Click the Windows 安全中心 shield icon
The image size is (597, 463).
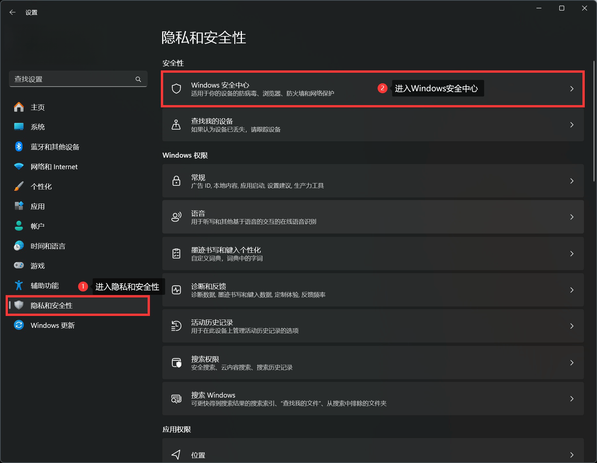pyautogui.click(x=176, y=89)
